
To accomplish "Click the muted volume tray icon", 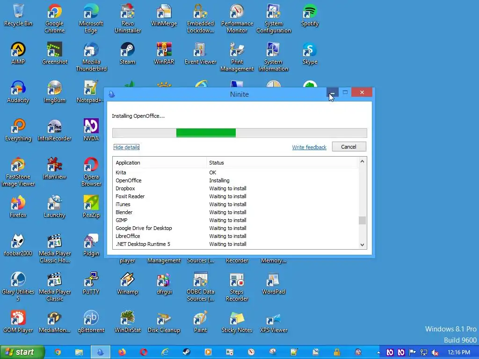I will coord(435,352).
